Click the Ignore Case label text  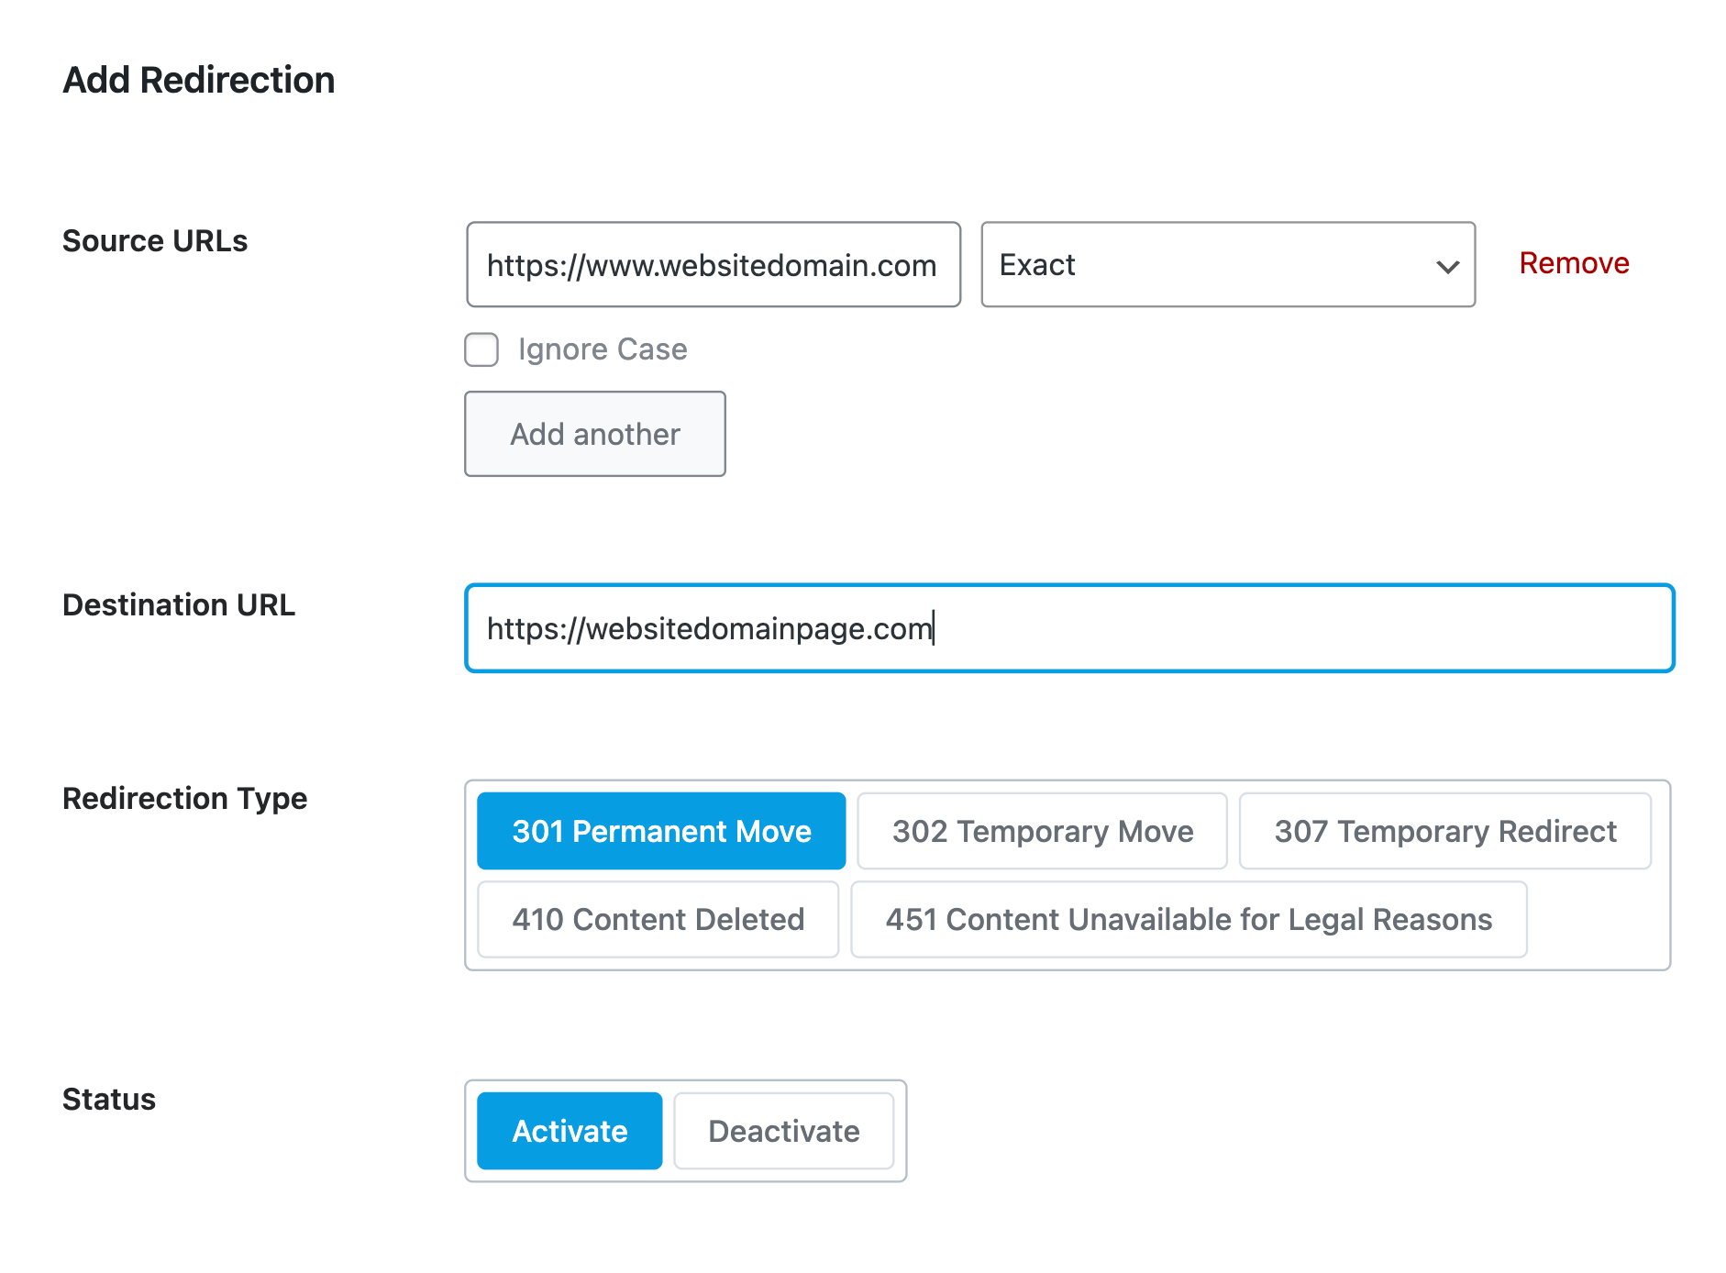(x=602, y=349)
